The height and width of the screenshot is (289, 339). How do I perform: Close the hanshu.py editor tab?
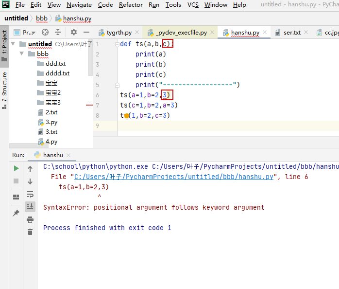265,32
